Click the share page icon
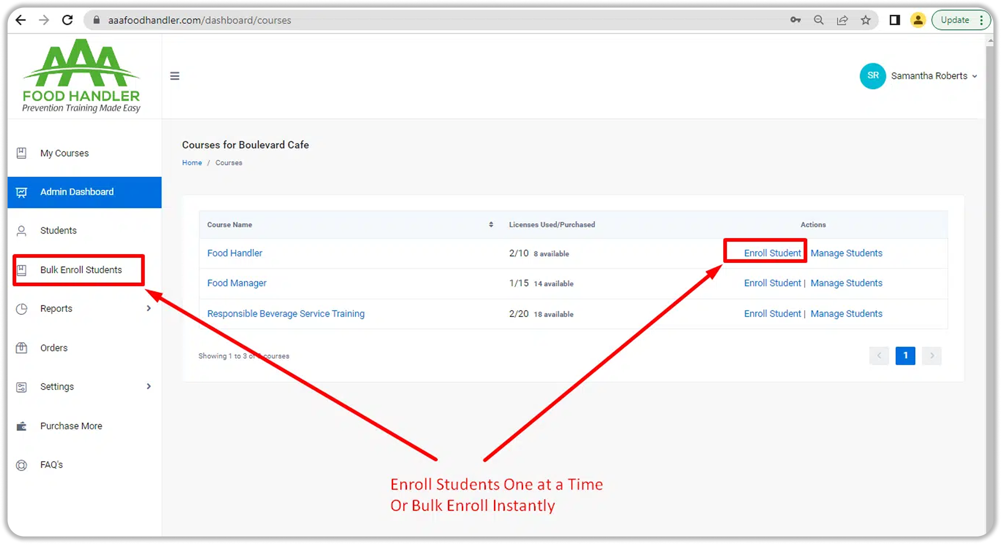Screen dimensions: 1001x544 [842, 20]
